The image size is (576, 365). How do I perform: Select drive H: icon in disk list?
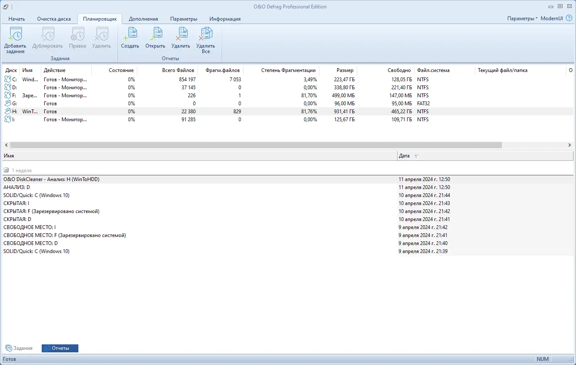pos(8,112)
